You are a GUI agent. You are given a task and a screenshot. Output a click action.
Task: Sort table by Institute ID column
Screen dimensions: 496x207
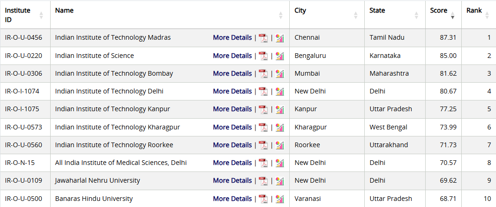click(41, 15)
